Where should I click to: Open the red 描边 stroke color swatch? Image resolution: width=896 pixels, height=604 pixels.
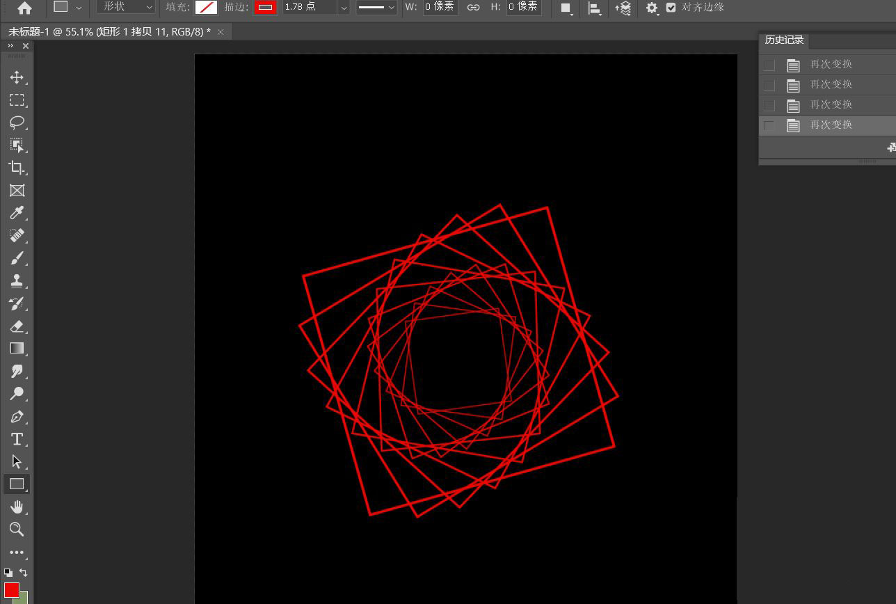click(265, 7)
